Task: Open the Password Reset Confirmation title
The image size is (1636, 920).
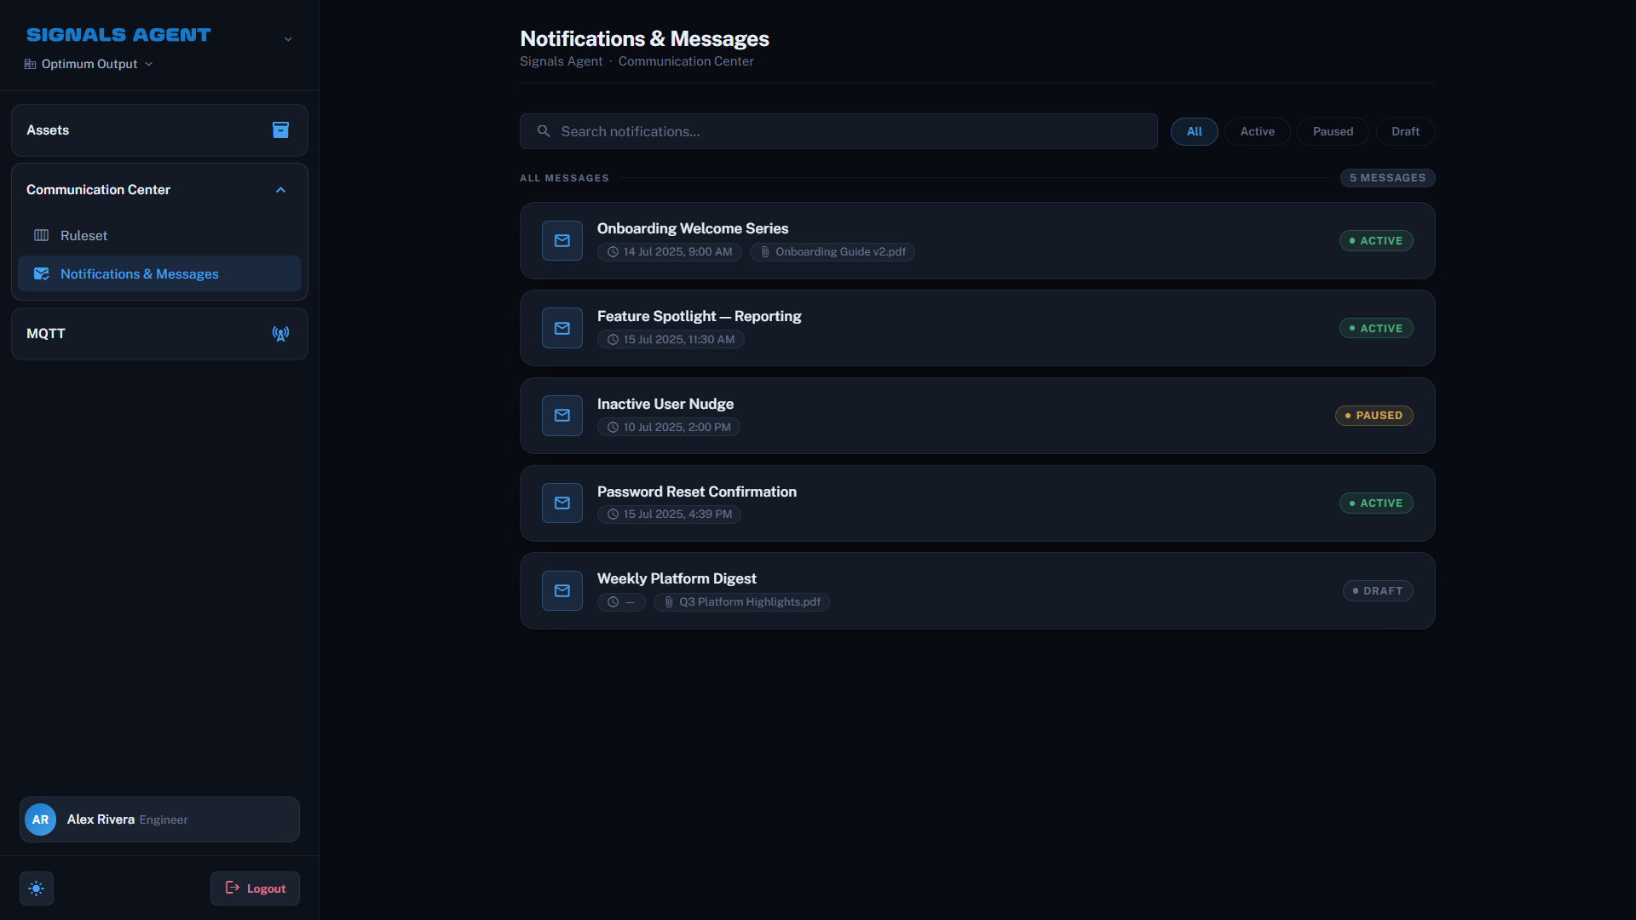Action: pos(696,492)
